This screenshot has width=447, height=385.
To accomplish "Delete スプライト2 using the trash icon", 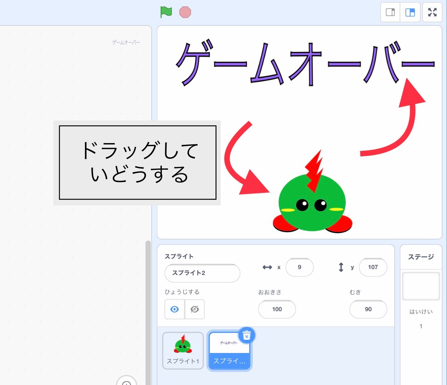I will pos(247,335).
